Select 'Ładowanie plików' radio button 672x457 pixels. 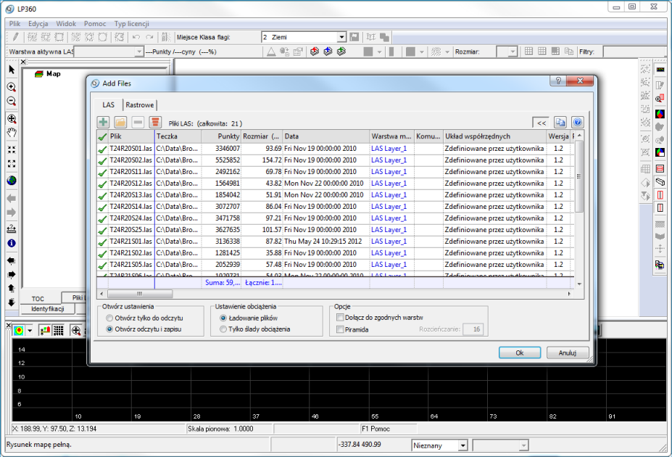point(223,318)
